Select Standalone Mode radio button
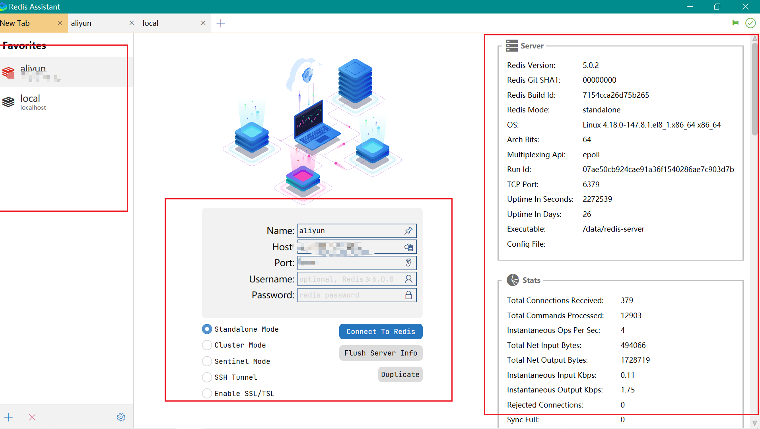The width and height of the screenshot is (760, 429). [x=207, y=329]
